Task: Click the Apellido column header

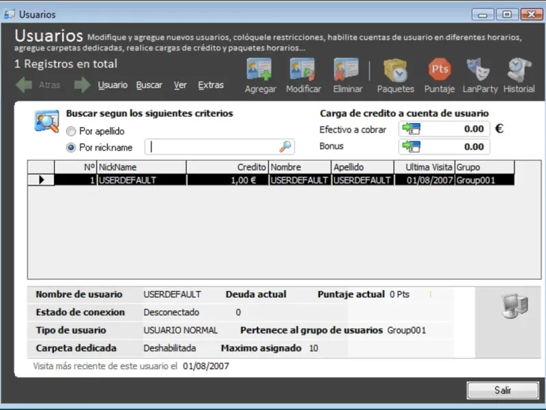Action: coord(363,167)
